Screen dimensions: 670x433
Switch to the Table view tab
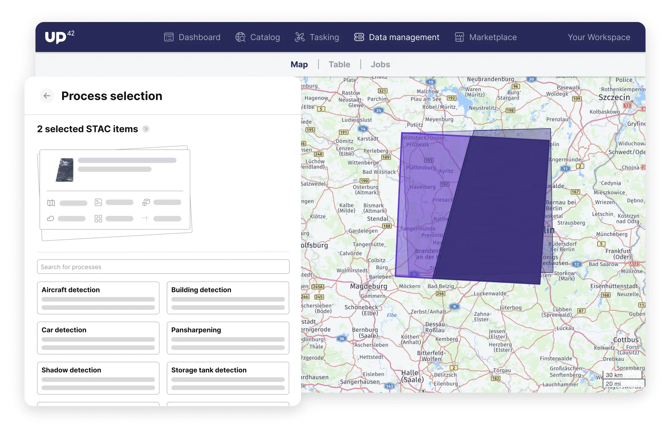point(339,64)
